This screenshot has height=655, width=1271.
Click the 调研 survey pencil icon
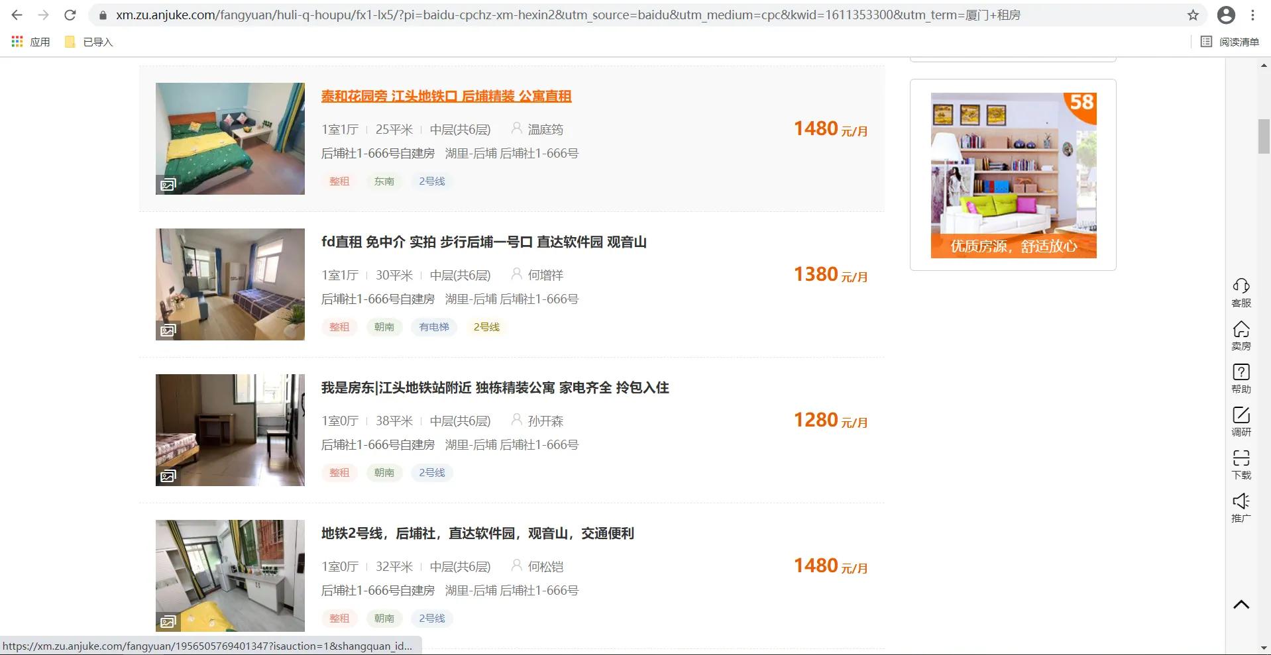tap(1241, 422)
